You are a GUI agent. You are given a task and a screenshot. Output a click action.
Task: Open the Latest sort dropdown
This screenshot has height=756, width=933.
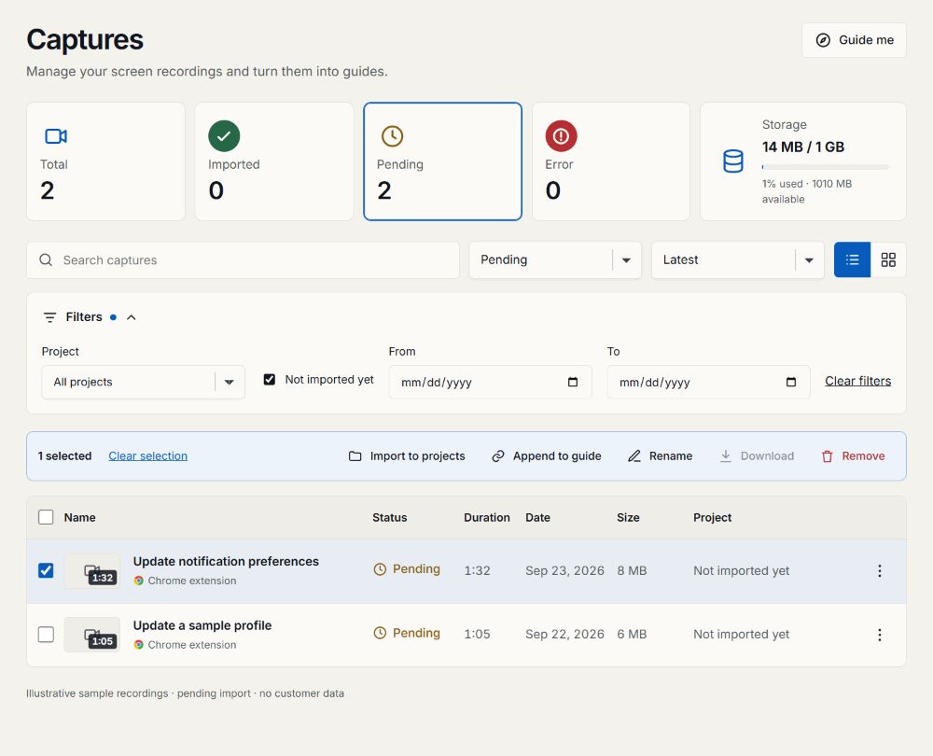pos(738,260)
